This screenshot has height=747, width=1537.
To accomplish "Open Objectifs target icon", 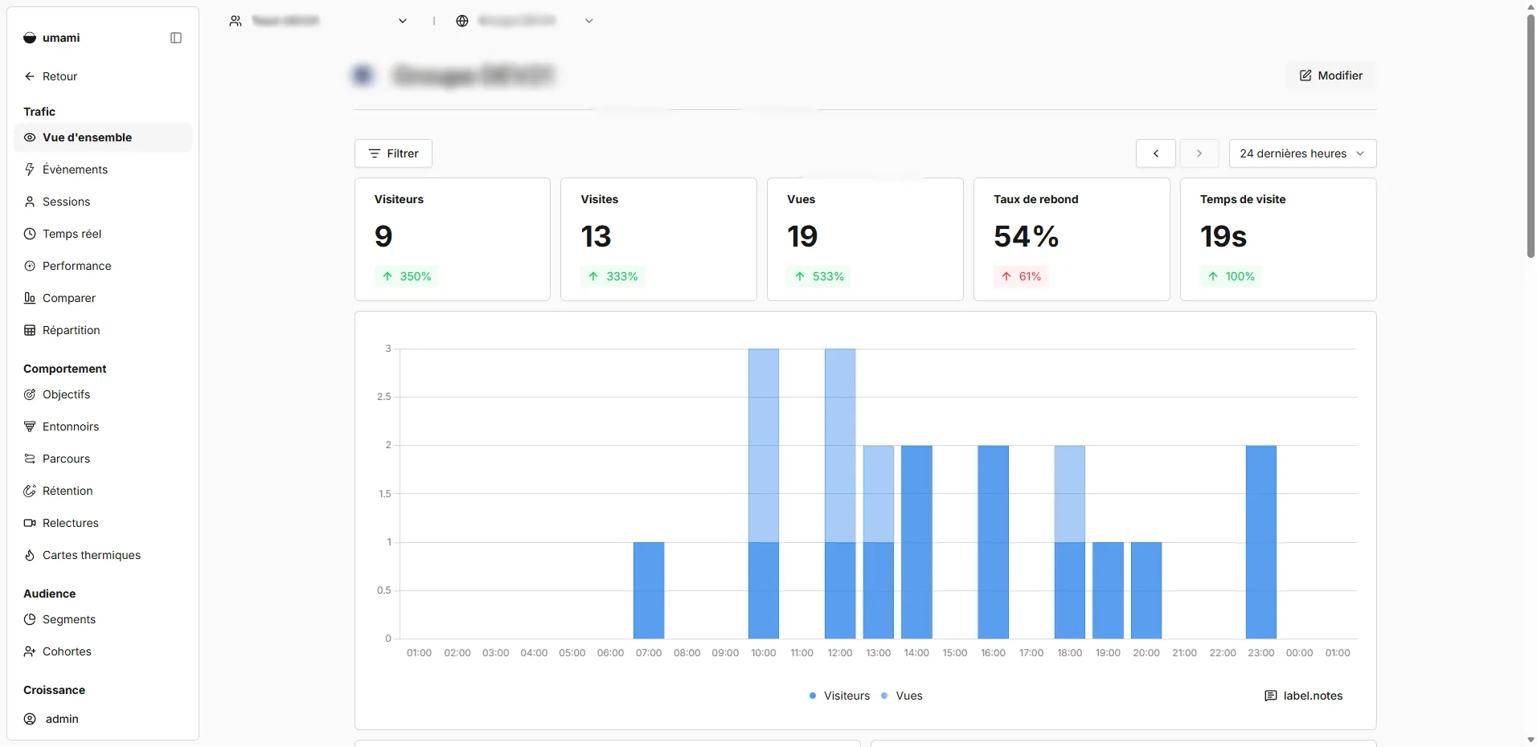I will pyautogui.click(x=30, y=394).
